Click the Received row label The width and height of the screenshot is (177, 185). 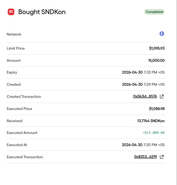(x=15, y=121)
